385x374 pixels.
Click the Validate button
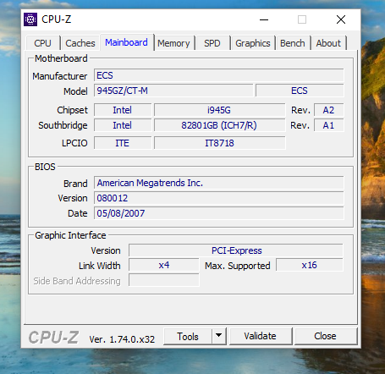(260, 336)
